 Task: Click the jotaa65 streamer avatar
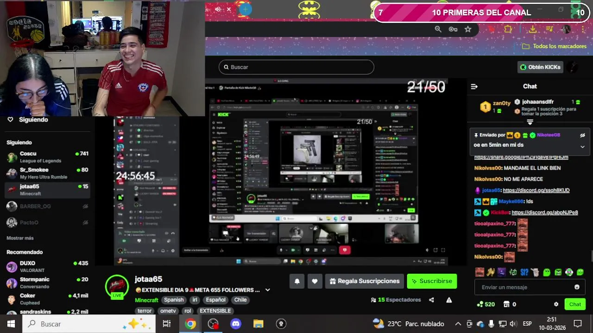coord(117,286)
